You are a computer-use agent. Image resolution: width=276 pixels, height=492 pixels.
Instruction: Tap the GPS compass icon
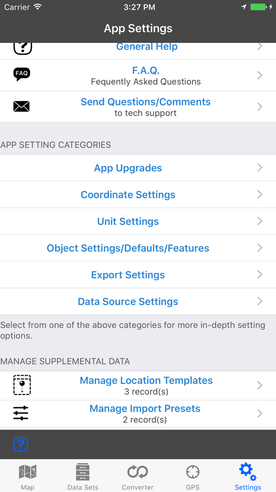point(193,472)
